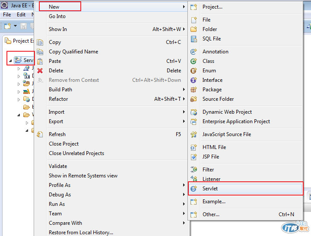The image size is (311, 236).
Task: Click the SQL File icon
Action: [x=194, y=39]
